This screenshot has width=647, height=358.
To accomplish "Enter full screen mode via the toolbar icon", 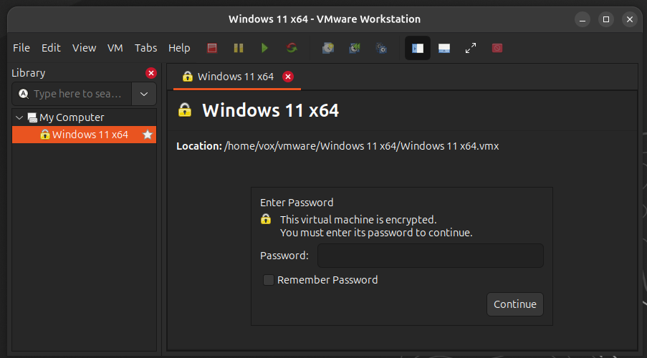I will [x=471, y=48].
